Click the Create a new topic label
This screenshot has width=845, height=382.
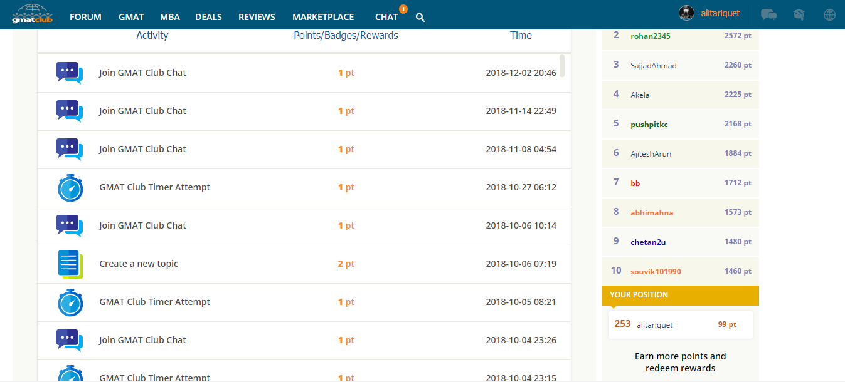[139, 264]
